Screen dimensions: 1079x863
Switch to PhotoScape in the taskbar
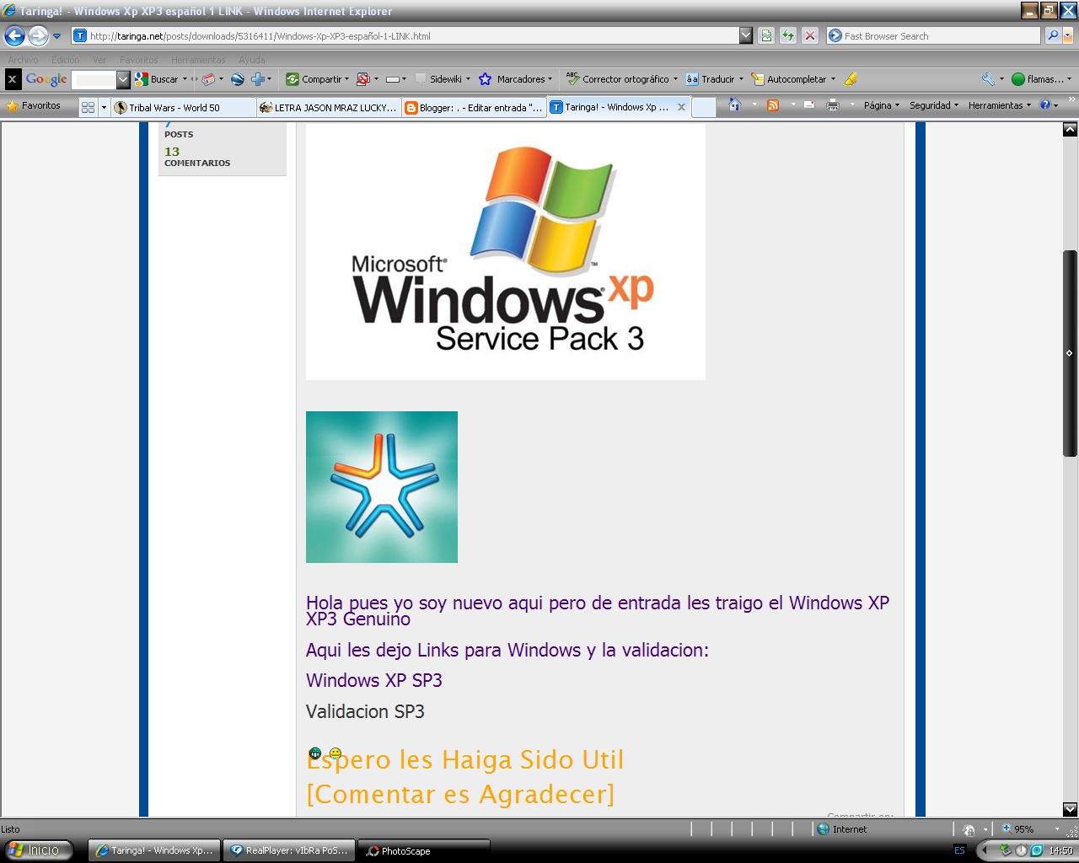423,850
